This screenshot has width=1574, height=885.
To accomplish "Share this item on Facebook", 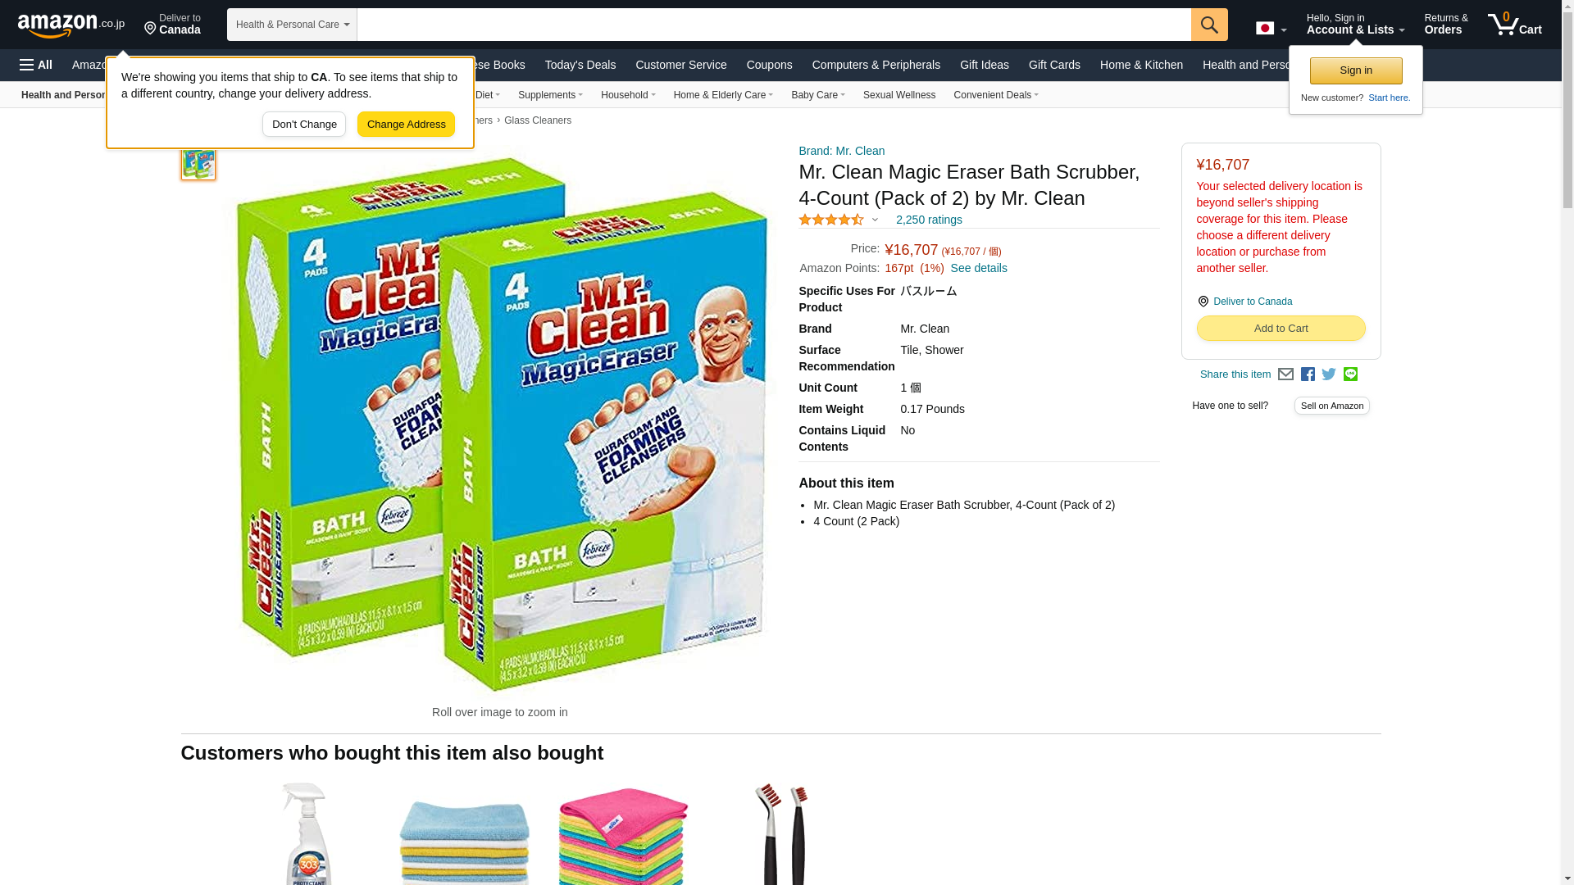I will [x=1308, y=374].
